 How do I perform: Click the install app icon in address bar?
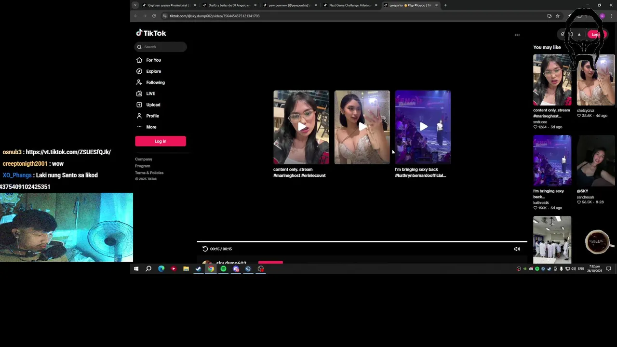pos(549,16)
